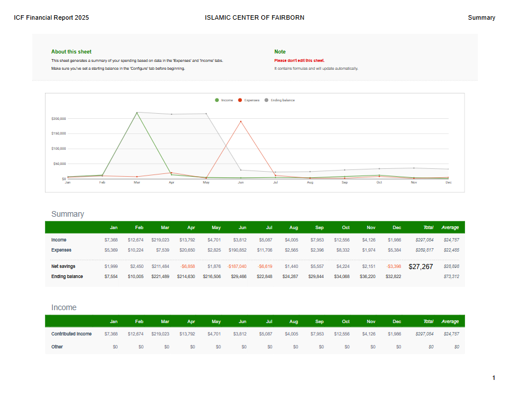Click the green Note heading
The image size is (510, 394).
tap(280, 52)
